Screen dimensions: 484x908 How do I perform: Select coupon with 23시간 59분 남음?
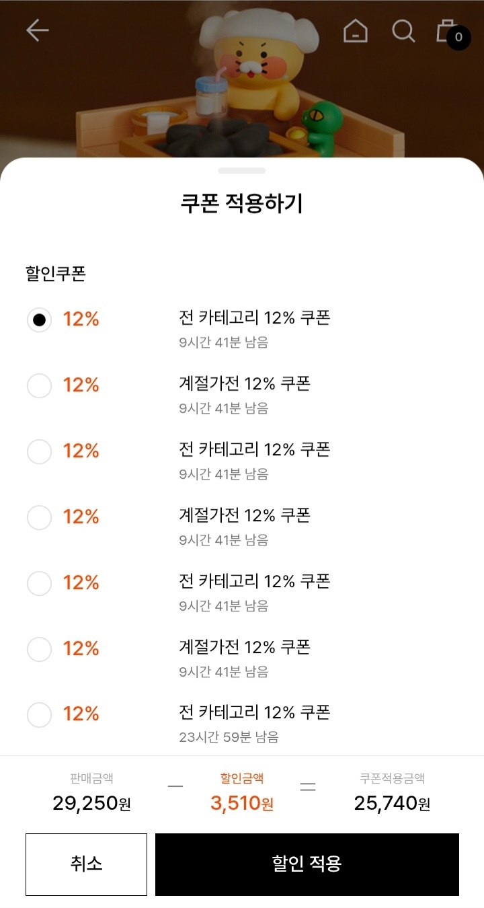[39, 714]
